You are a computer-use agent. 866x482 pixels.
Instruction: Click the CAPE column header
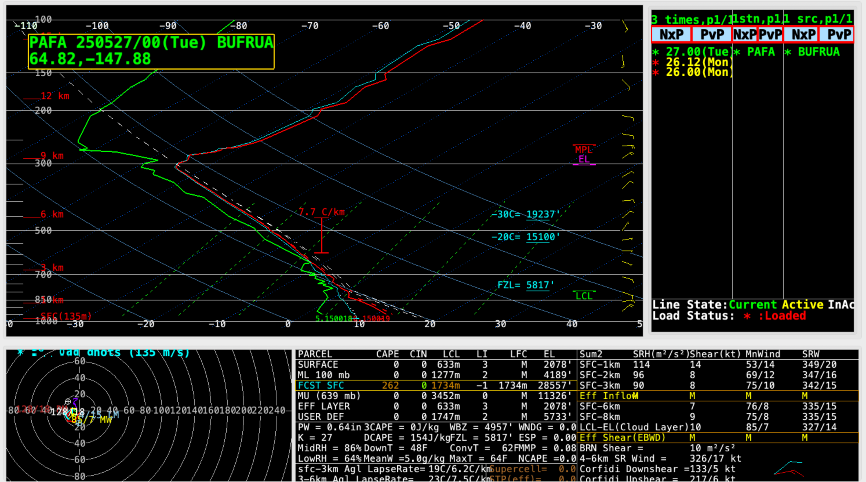coord(387,354)
